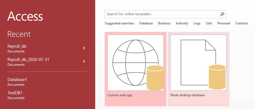This screenshot has width=255, height=109.
Task: Search suggested category Logs
Action: point(197,23)
